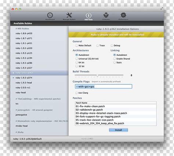Open Preferences gear icon
Image resolution: width=174 pixels, height=156 pixels.
(x=123, y=15)
